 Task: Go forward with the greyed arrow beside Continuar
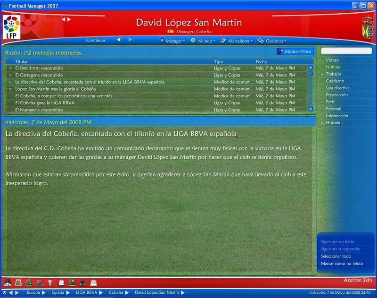(130, 40)
